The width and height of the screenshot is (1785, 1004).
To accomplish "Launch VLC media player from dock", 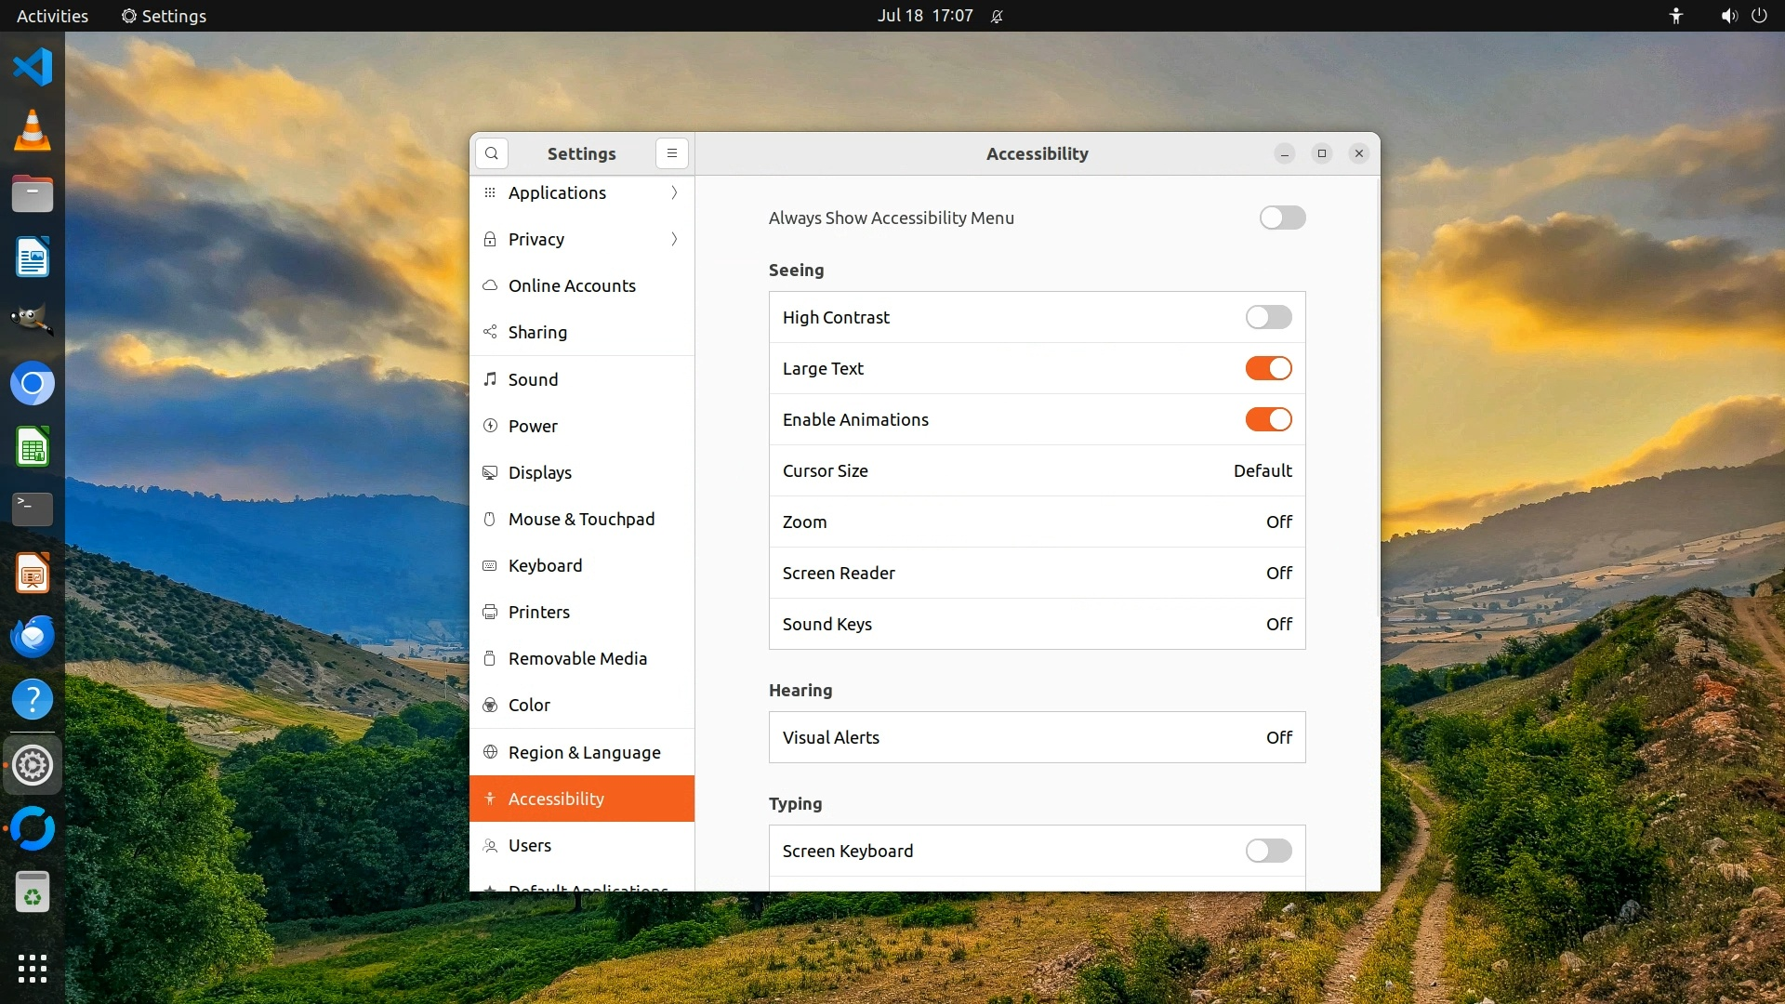I will pos(33,130).
